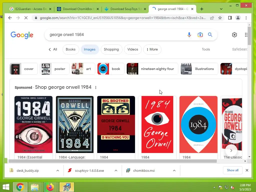Open the Chrome side panel icon
256x192 pixels.
(x=230, y=18)
